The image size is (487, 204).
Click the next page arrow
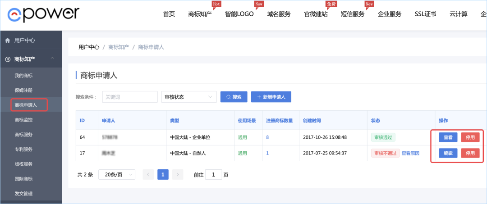[x=178, y=175]
